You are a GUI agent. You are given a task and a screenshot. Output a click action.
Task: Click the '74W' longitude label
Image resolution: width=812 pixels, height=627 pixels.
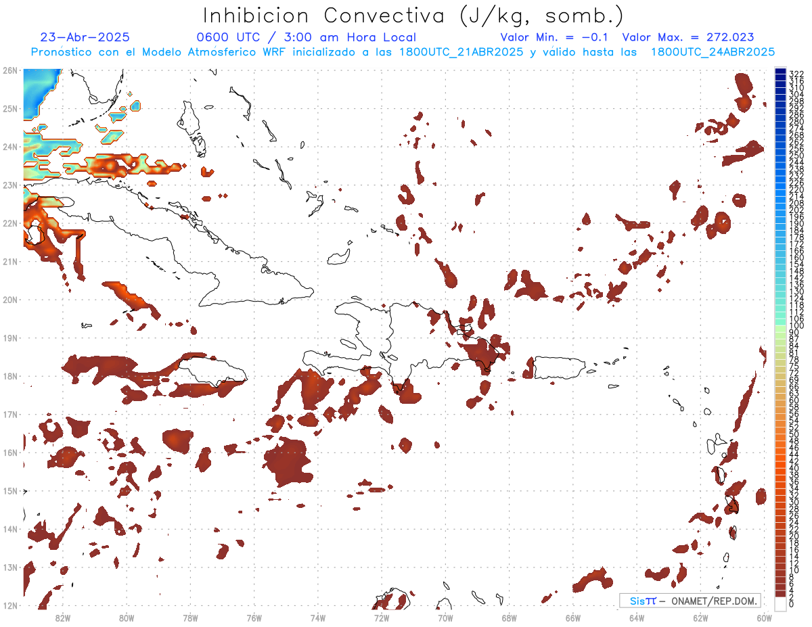click(x=318, y=617)
